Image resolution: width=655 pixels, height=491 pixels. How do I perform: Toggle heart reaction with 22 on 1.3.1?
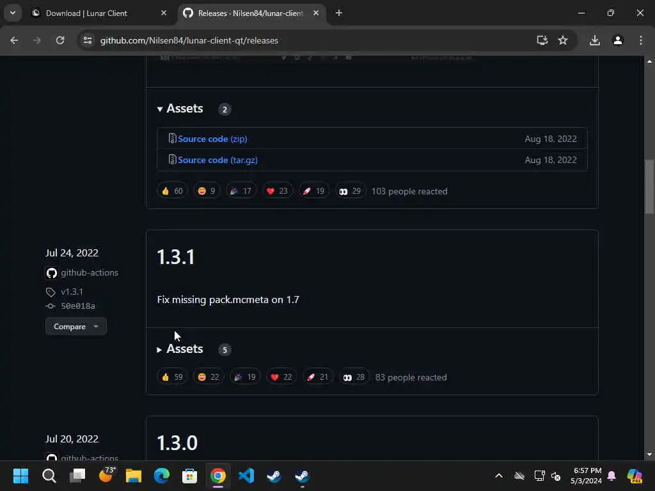[x=281, y=377]
